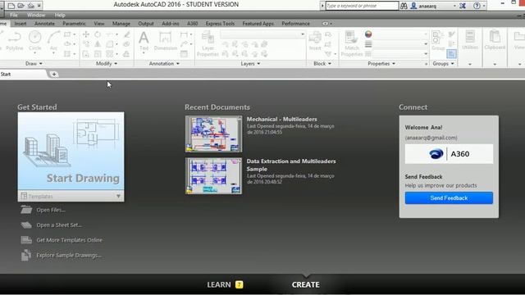
Task: Select the Table tool in Annotation panel
Action: coord(184,54)
